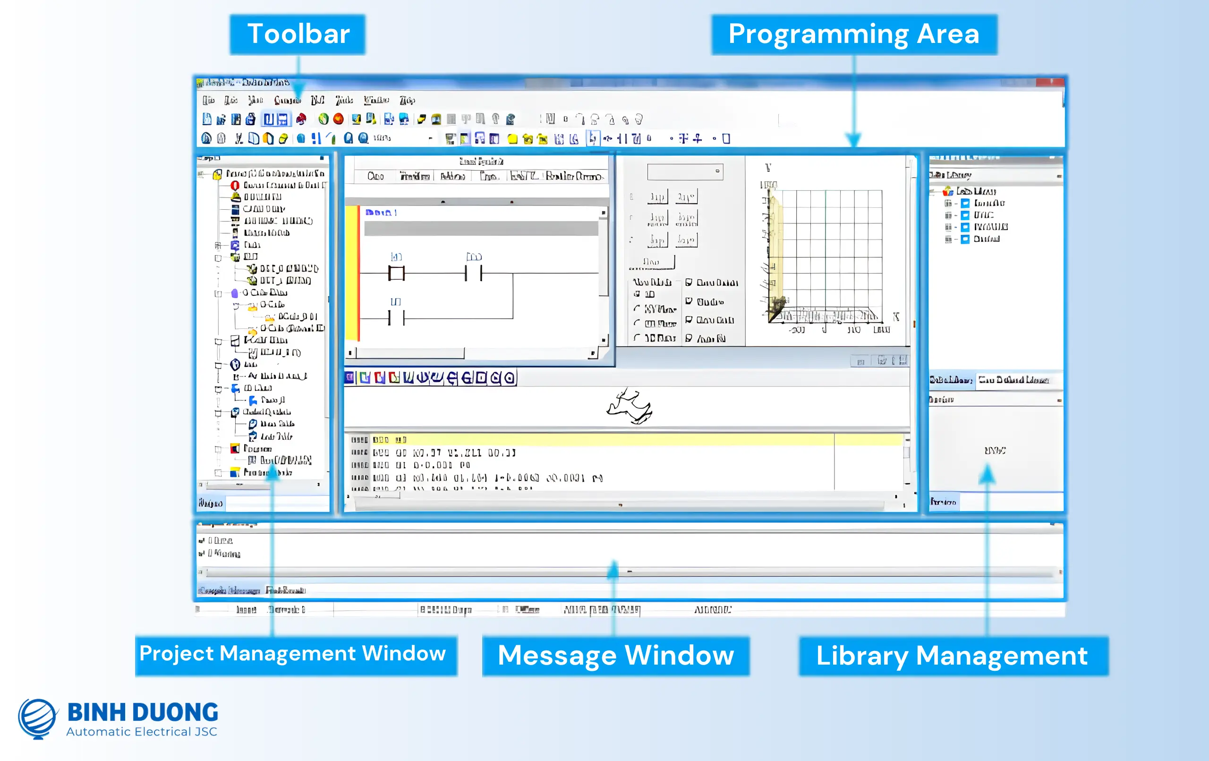Select the contact on the lower parallel ladder branch

click(396, 318)
